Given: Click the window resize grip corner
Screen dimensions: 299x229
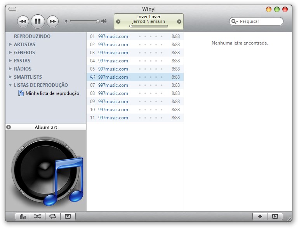Looking at the screenshot, I should point(289,219).
